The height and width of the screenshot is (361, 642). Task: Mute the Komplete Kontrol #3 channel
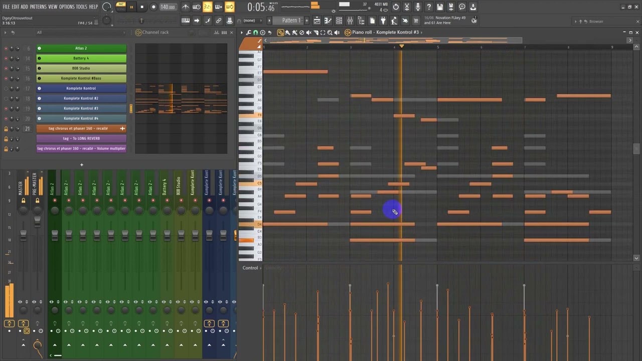[x=6, y=108]
